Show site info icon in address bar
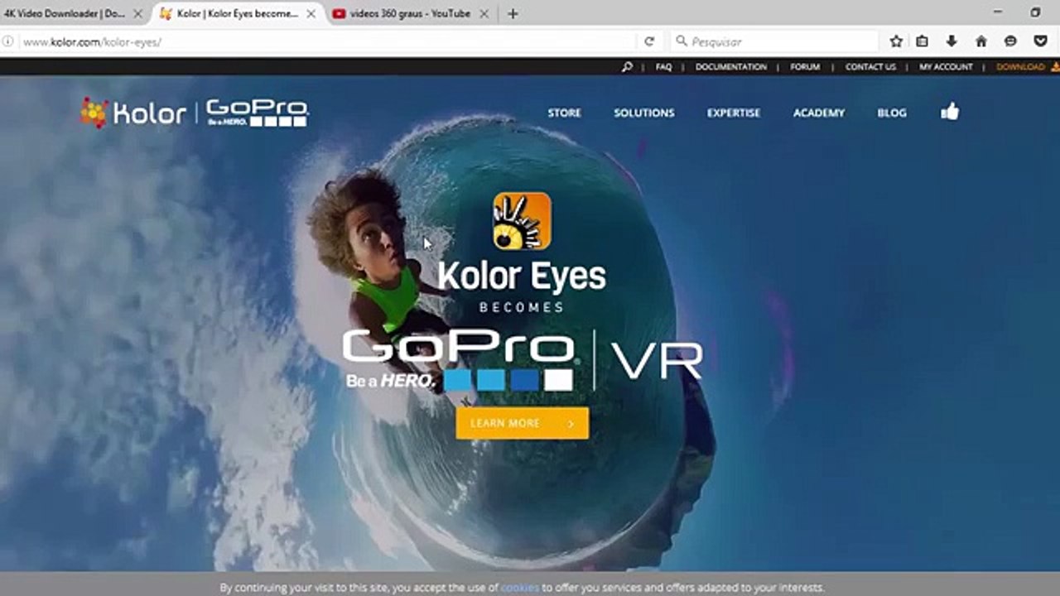 8,41
